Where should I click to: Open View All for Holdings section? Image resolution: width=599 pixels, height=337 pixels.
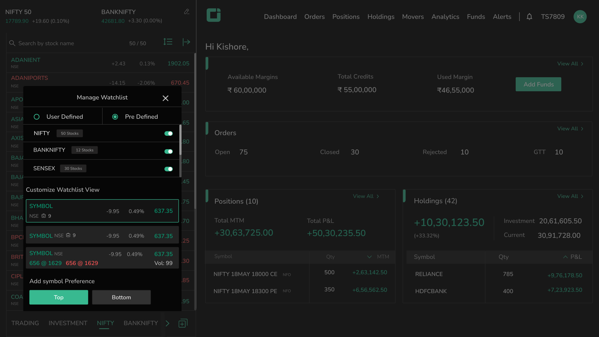[x=570, y=196]
